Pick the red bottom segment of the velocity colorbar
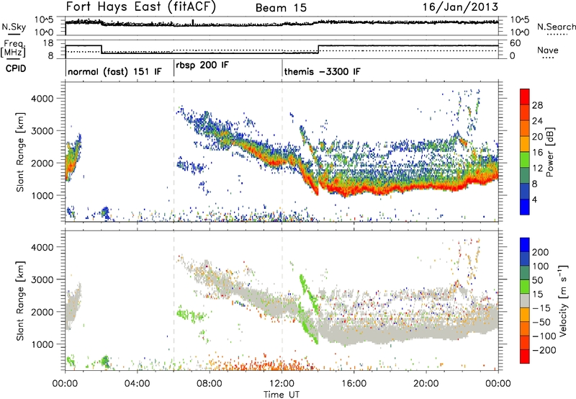 click(525, 357)
